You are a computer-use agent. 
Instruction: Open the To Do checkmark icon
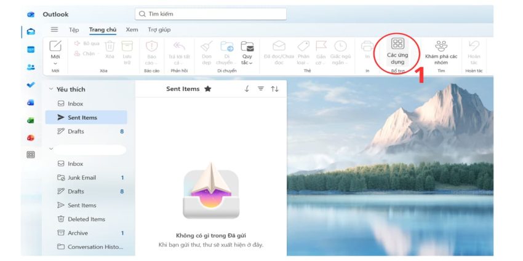[31, 85]
